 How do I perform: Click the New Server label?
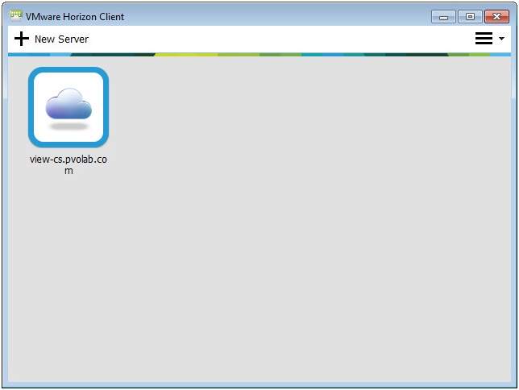(61, 39)
